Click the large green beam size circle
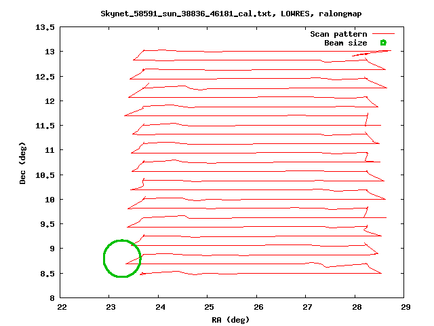Viewport: 434px width, 326px height. click(122, 258)
